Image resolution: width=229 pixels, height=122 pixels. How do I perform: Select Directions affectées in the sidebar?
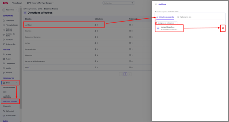[10, 101]
